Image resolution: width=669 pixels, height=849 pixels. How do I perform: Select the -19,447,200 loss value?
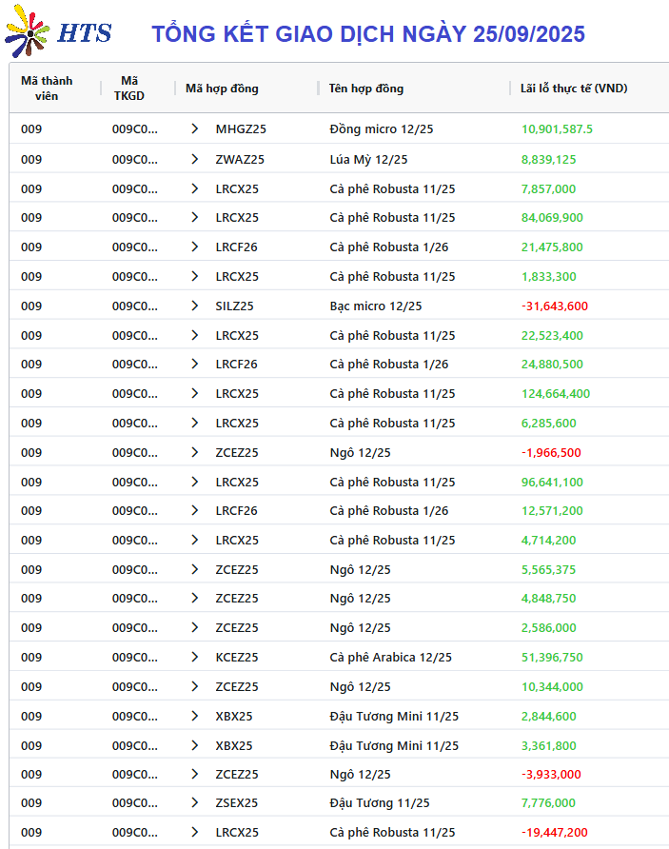click(554, 832)
